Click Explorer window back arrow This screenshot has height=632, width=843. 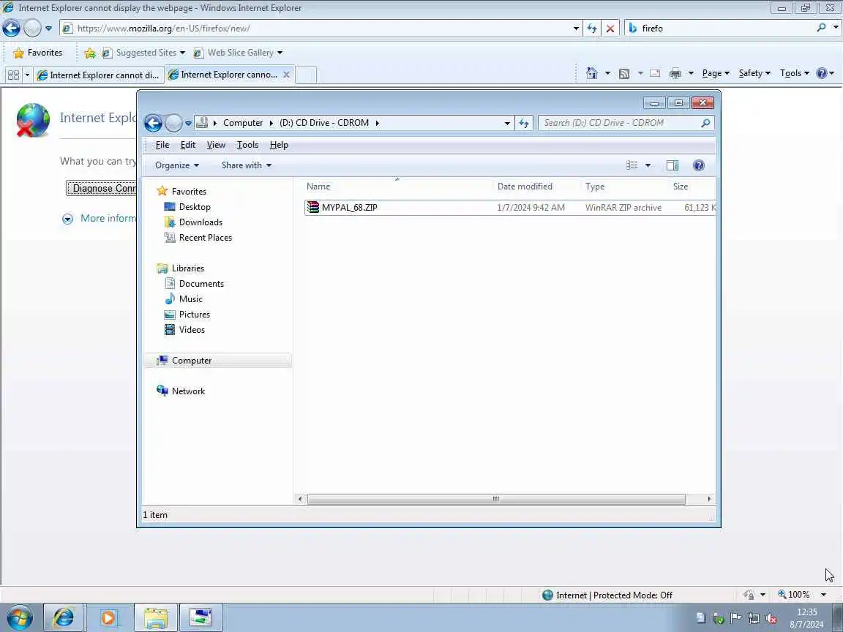point(153,123)
